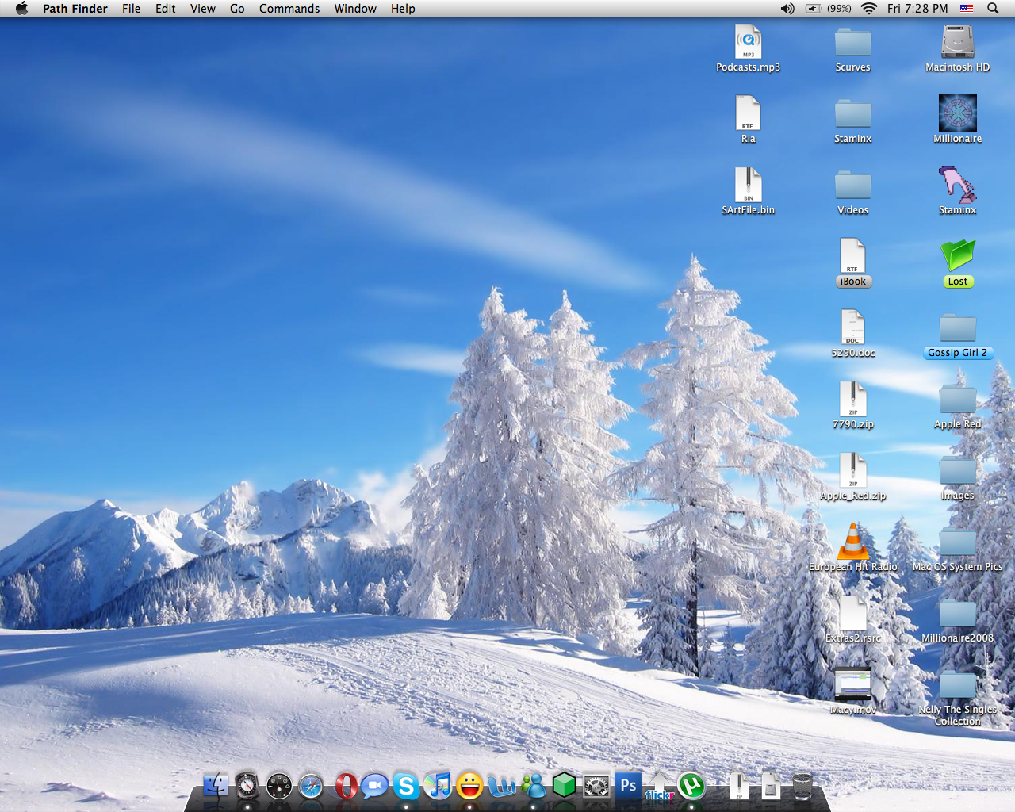Open the Wi-Fi AirPort menu
This screenshot has width=1015, height=812.
(x=869, y=8)
